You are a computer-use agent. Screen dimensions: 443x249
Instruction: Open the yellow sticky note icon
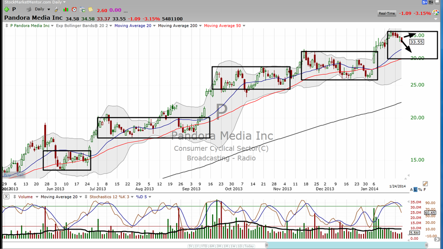tap(90, 10)
